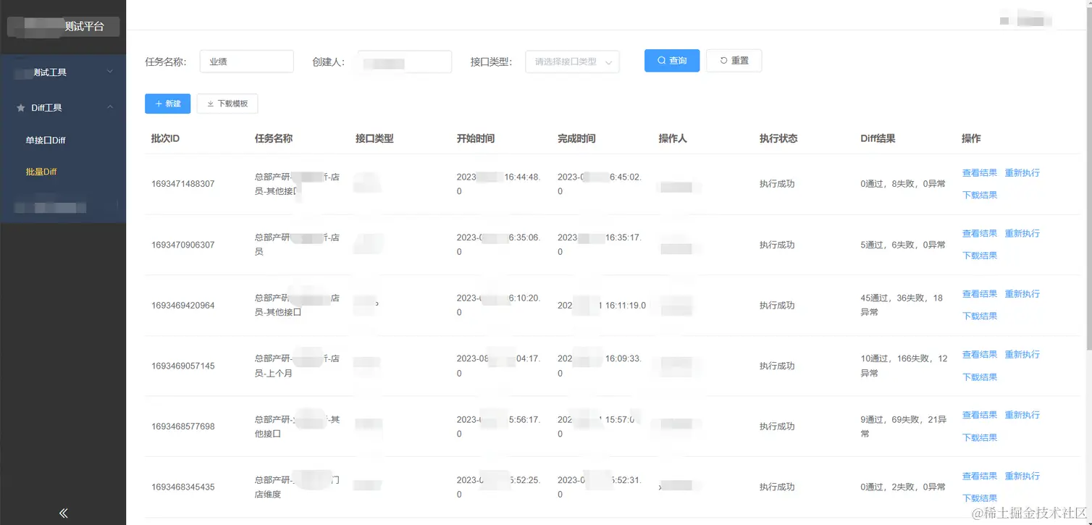The width and height of the screenshot is (1092, 525).
Task: Click 执行成功 status in row 1693471488307
Action: (x=777, y=184)
